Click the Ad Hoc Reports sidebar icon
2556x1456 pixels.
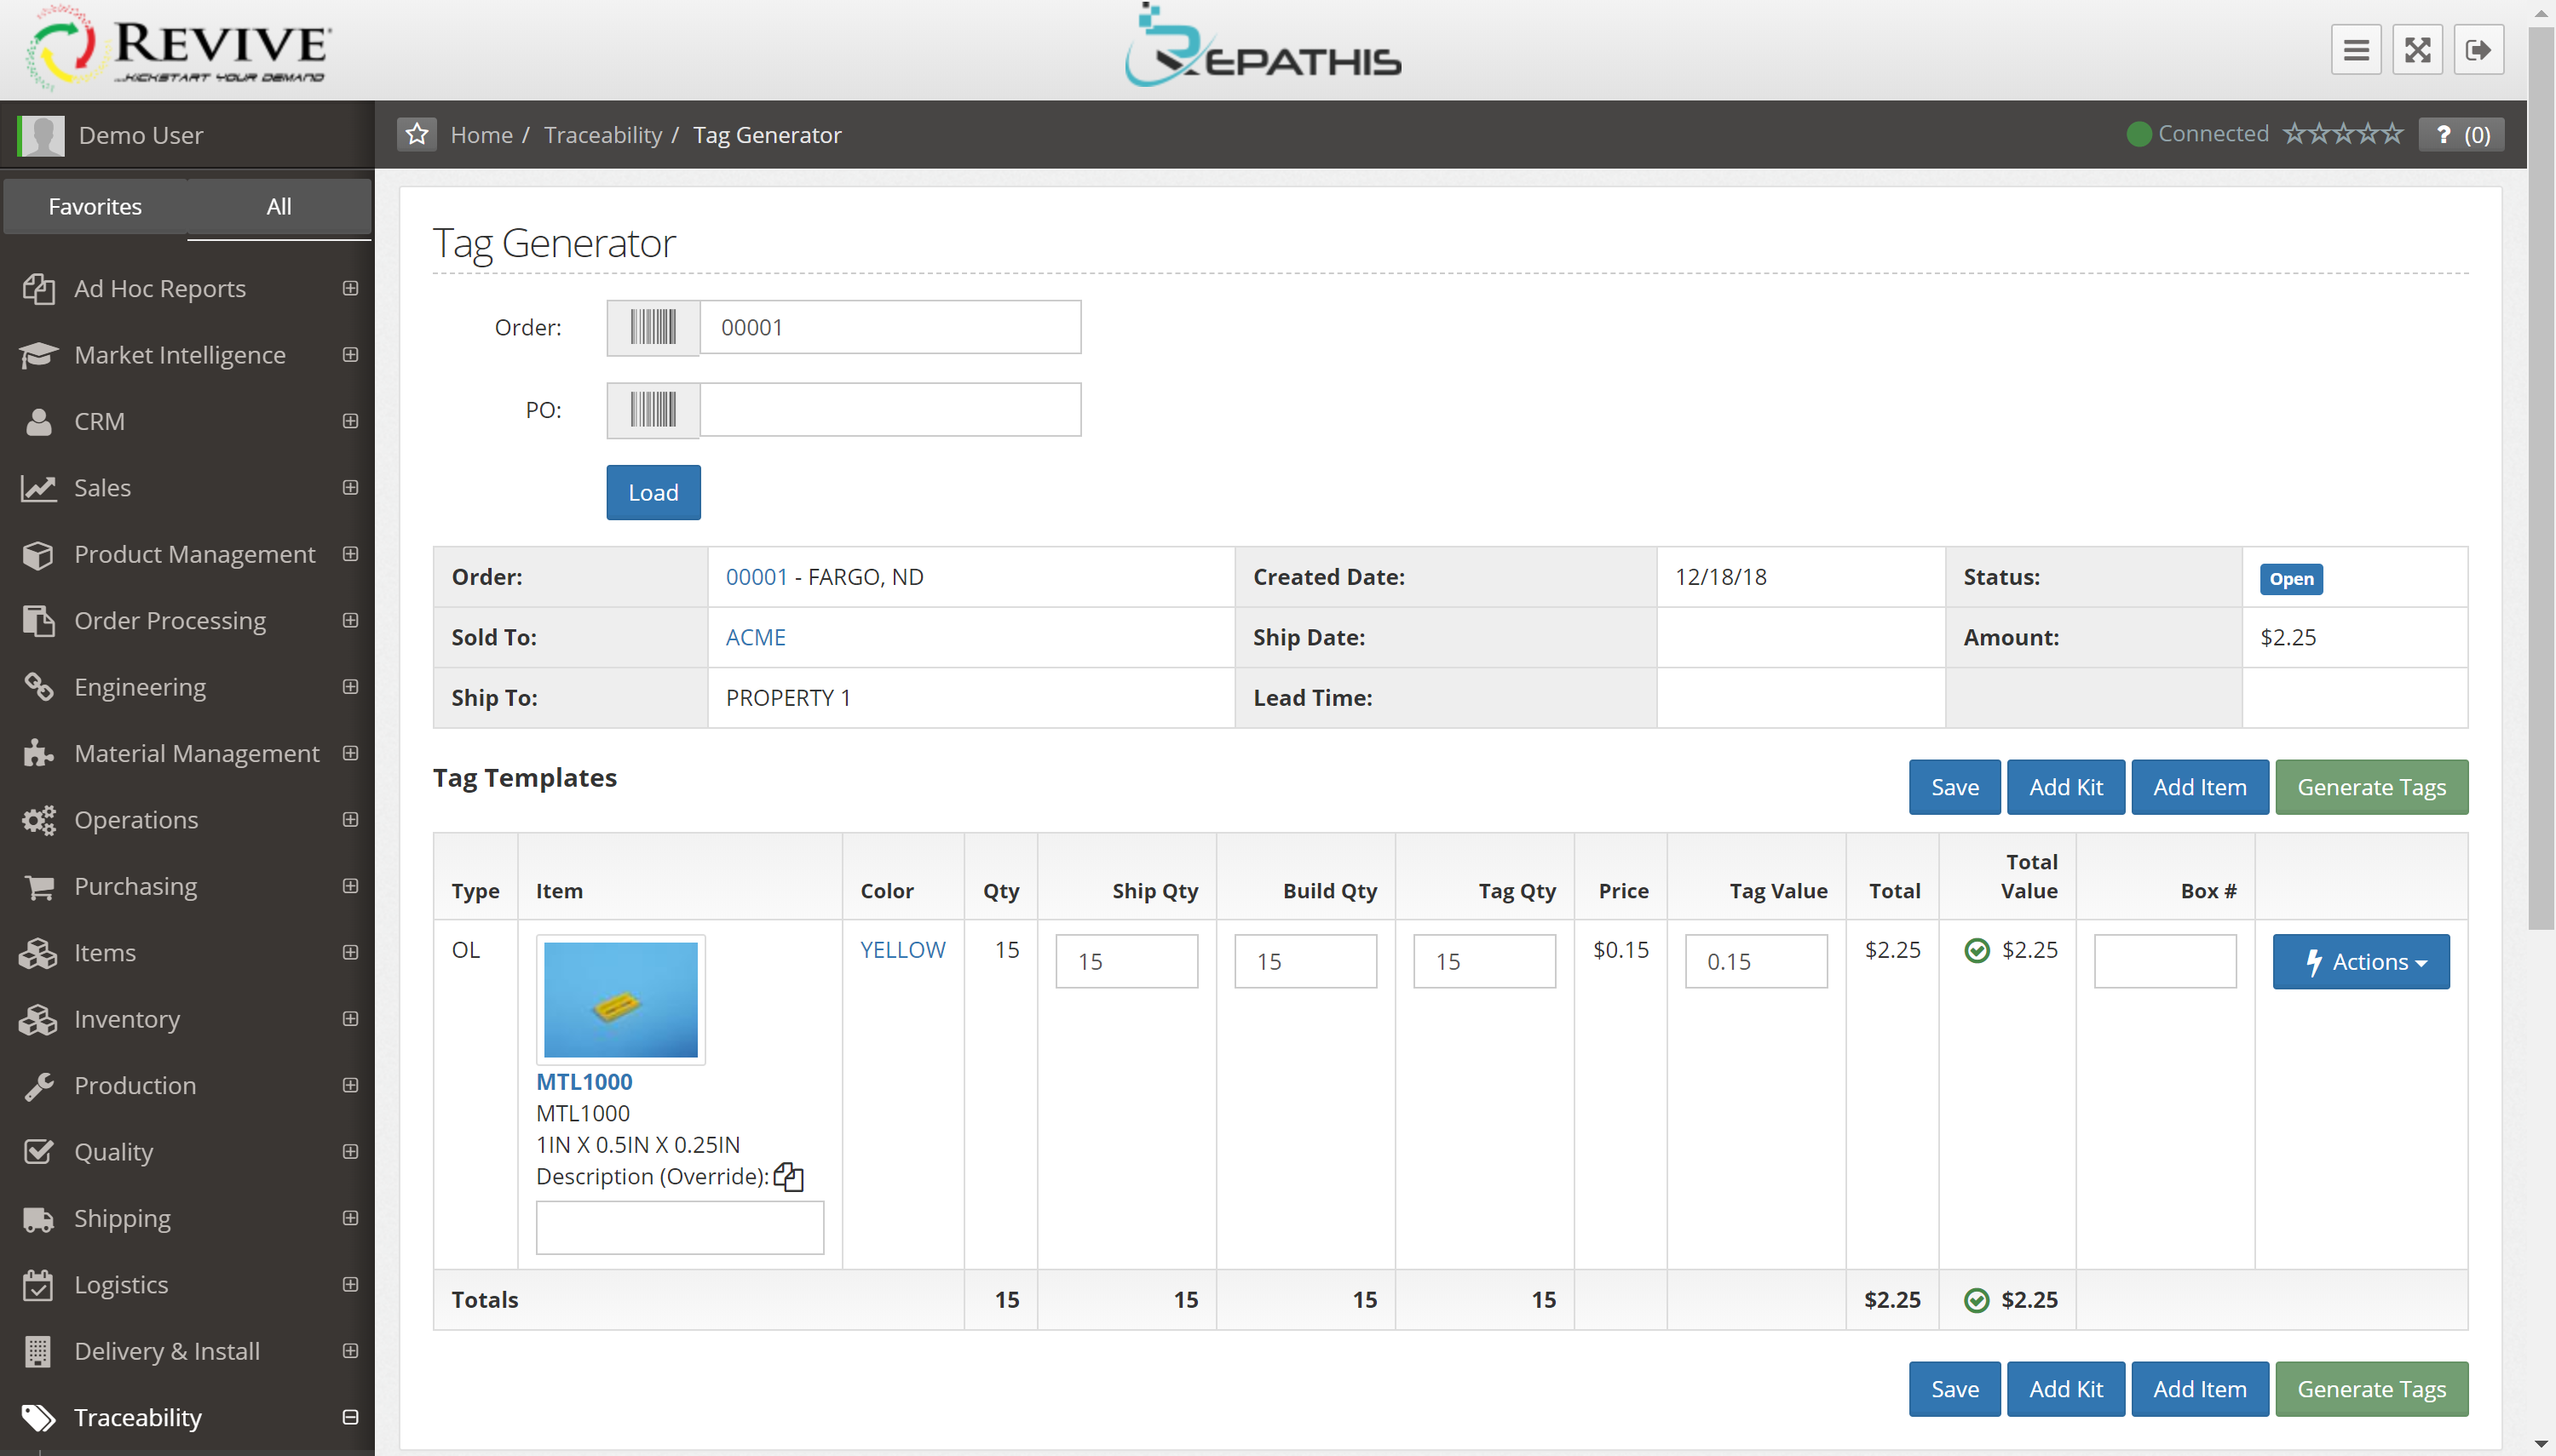38,288
